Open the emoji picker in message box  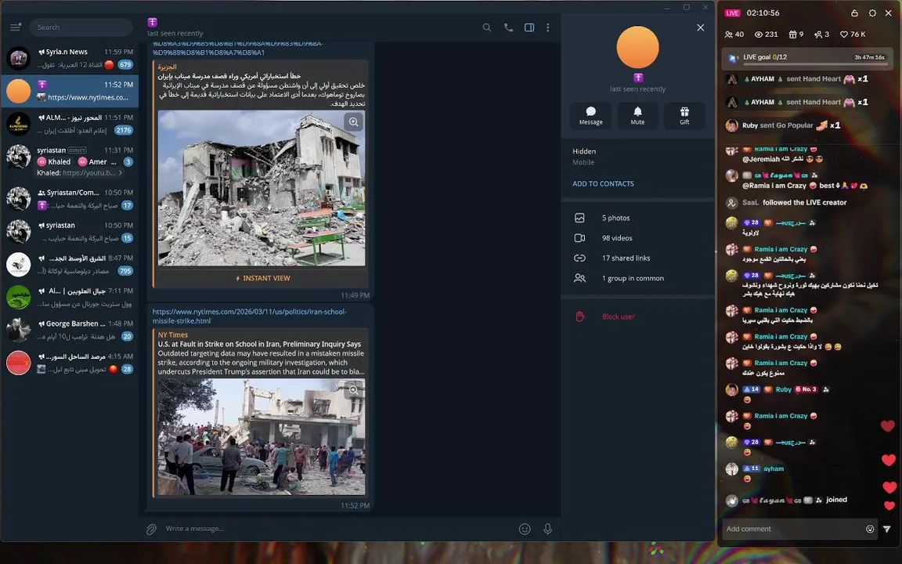525,529
